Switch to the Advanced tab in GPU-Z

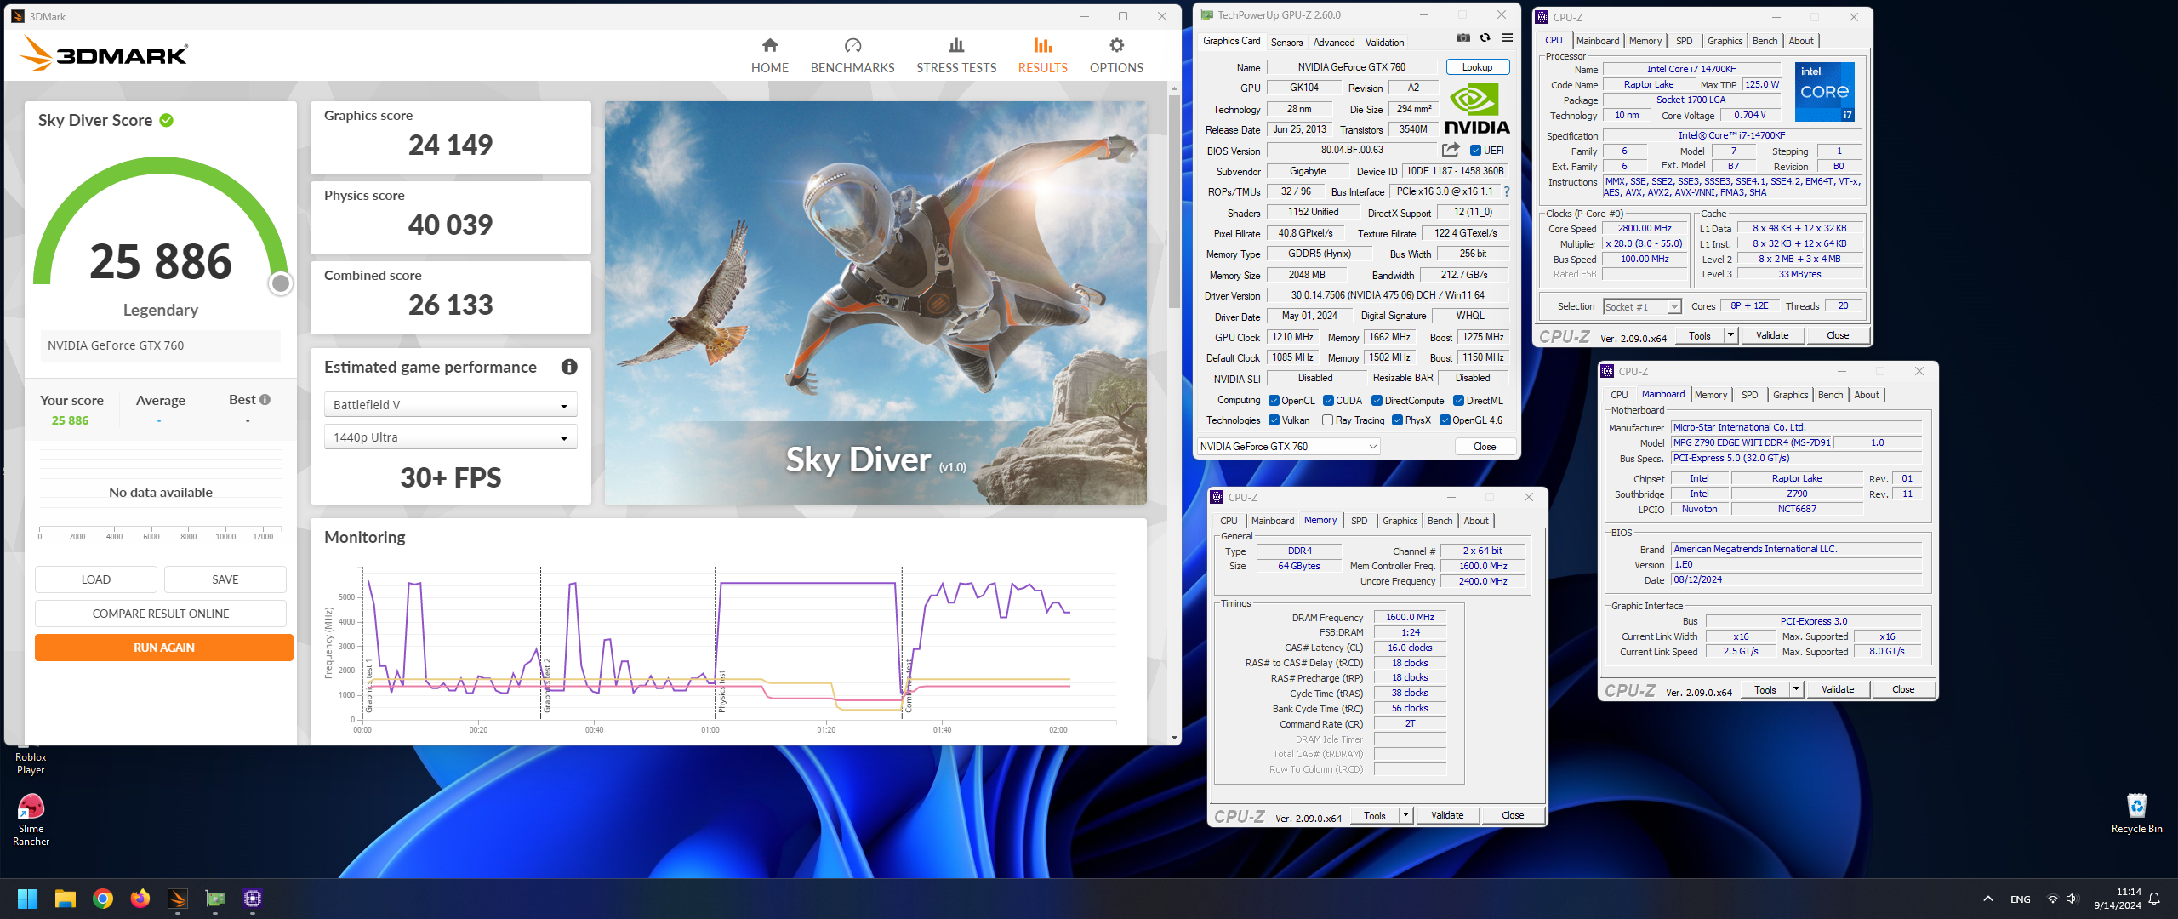(x=1333, y=43)
